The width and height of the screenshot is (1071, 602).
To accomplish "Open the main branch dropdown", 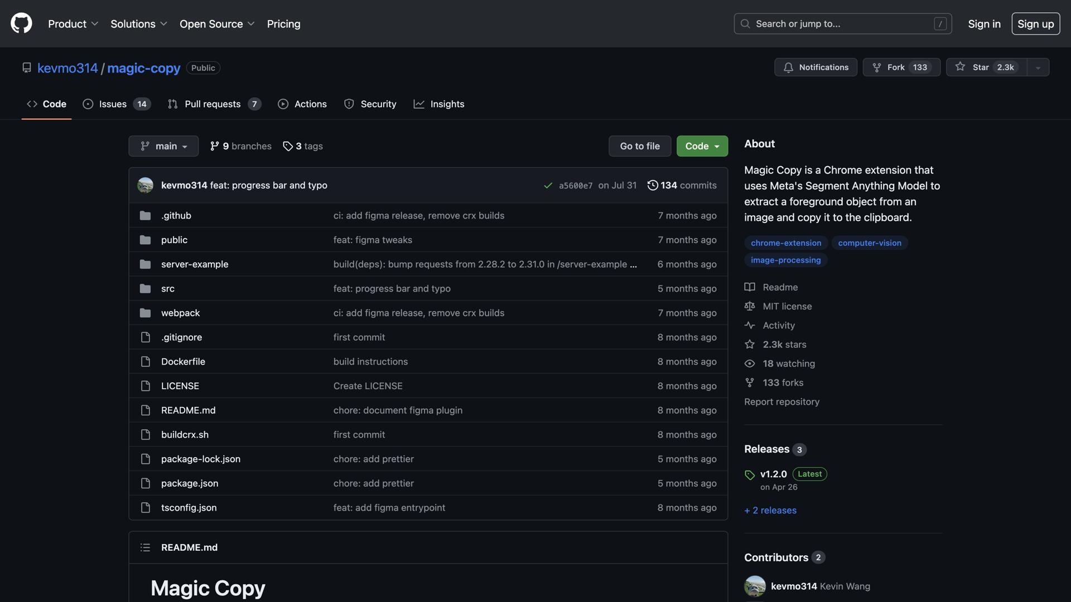I will pos(163,146).
